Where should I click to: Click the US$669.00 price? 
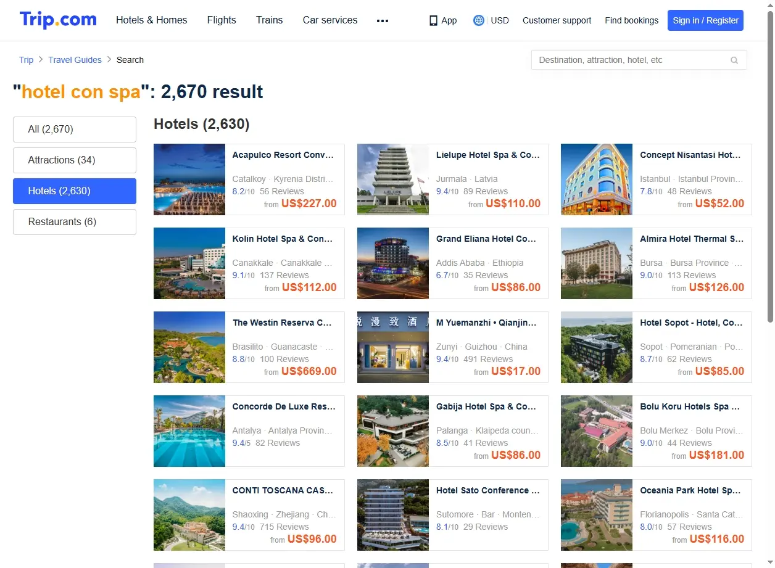(309, 371)
